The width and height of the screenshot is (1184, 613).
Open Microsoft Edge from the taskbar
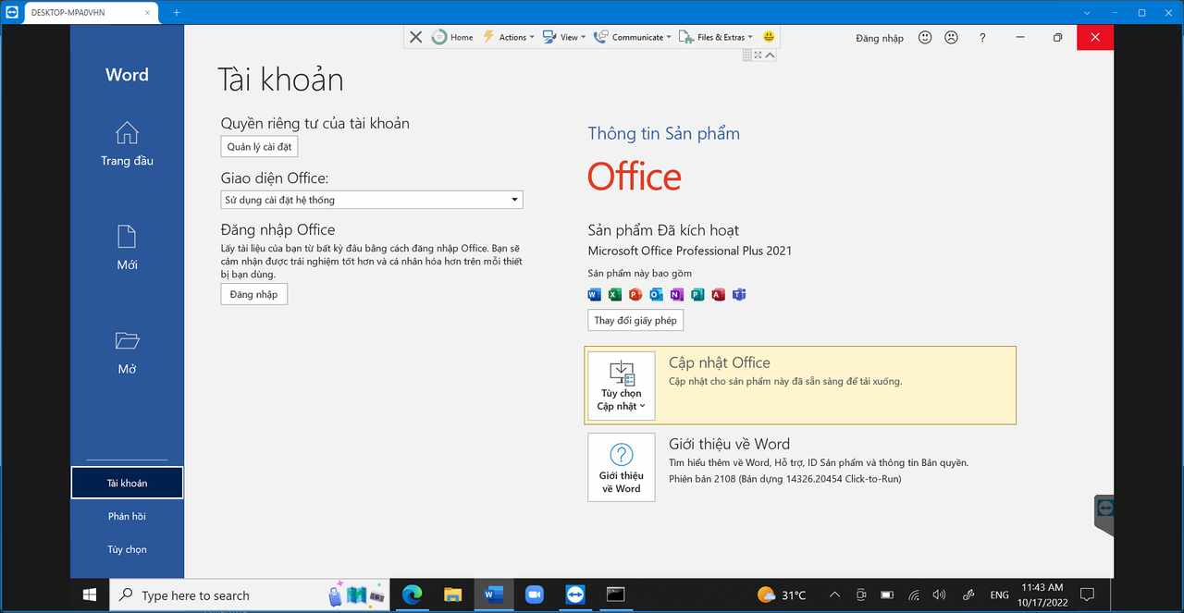click(x=412, y=595)
